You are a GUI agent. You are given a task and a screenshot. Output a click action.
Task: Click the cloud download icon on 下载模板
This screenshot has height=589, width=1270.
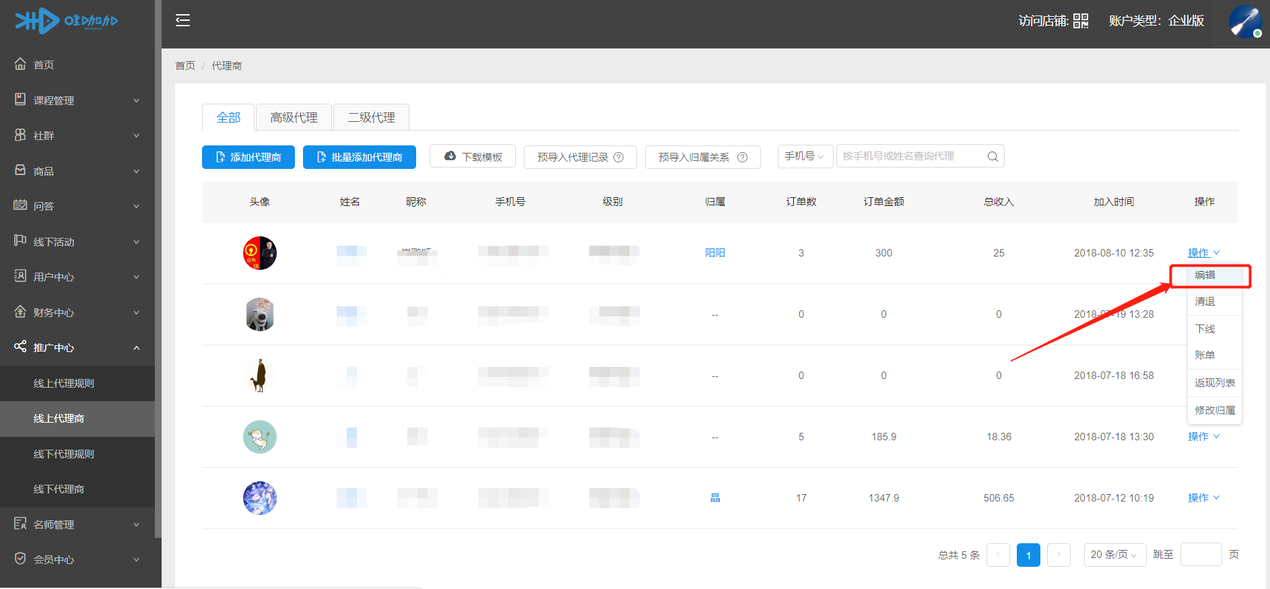[450, 156]
